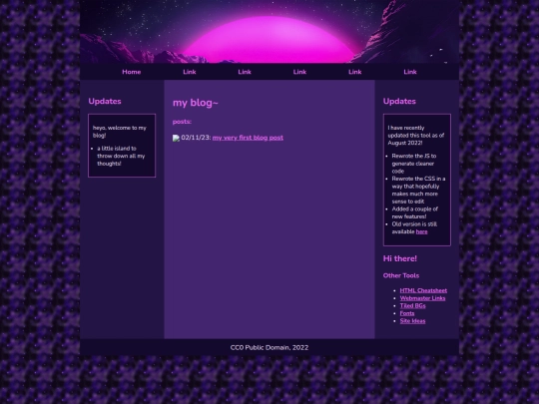The height and width of the screenshot is (404, 539).
Task: Click the 02/11/23 post date
Action: (196, 138)
